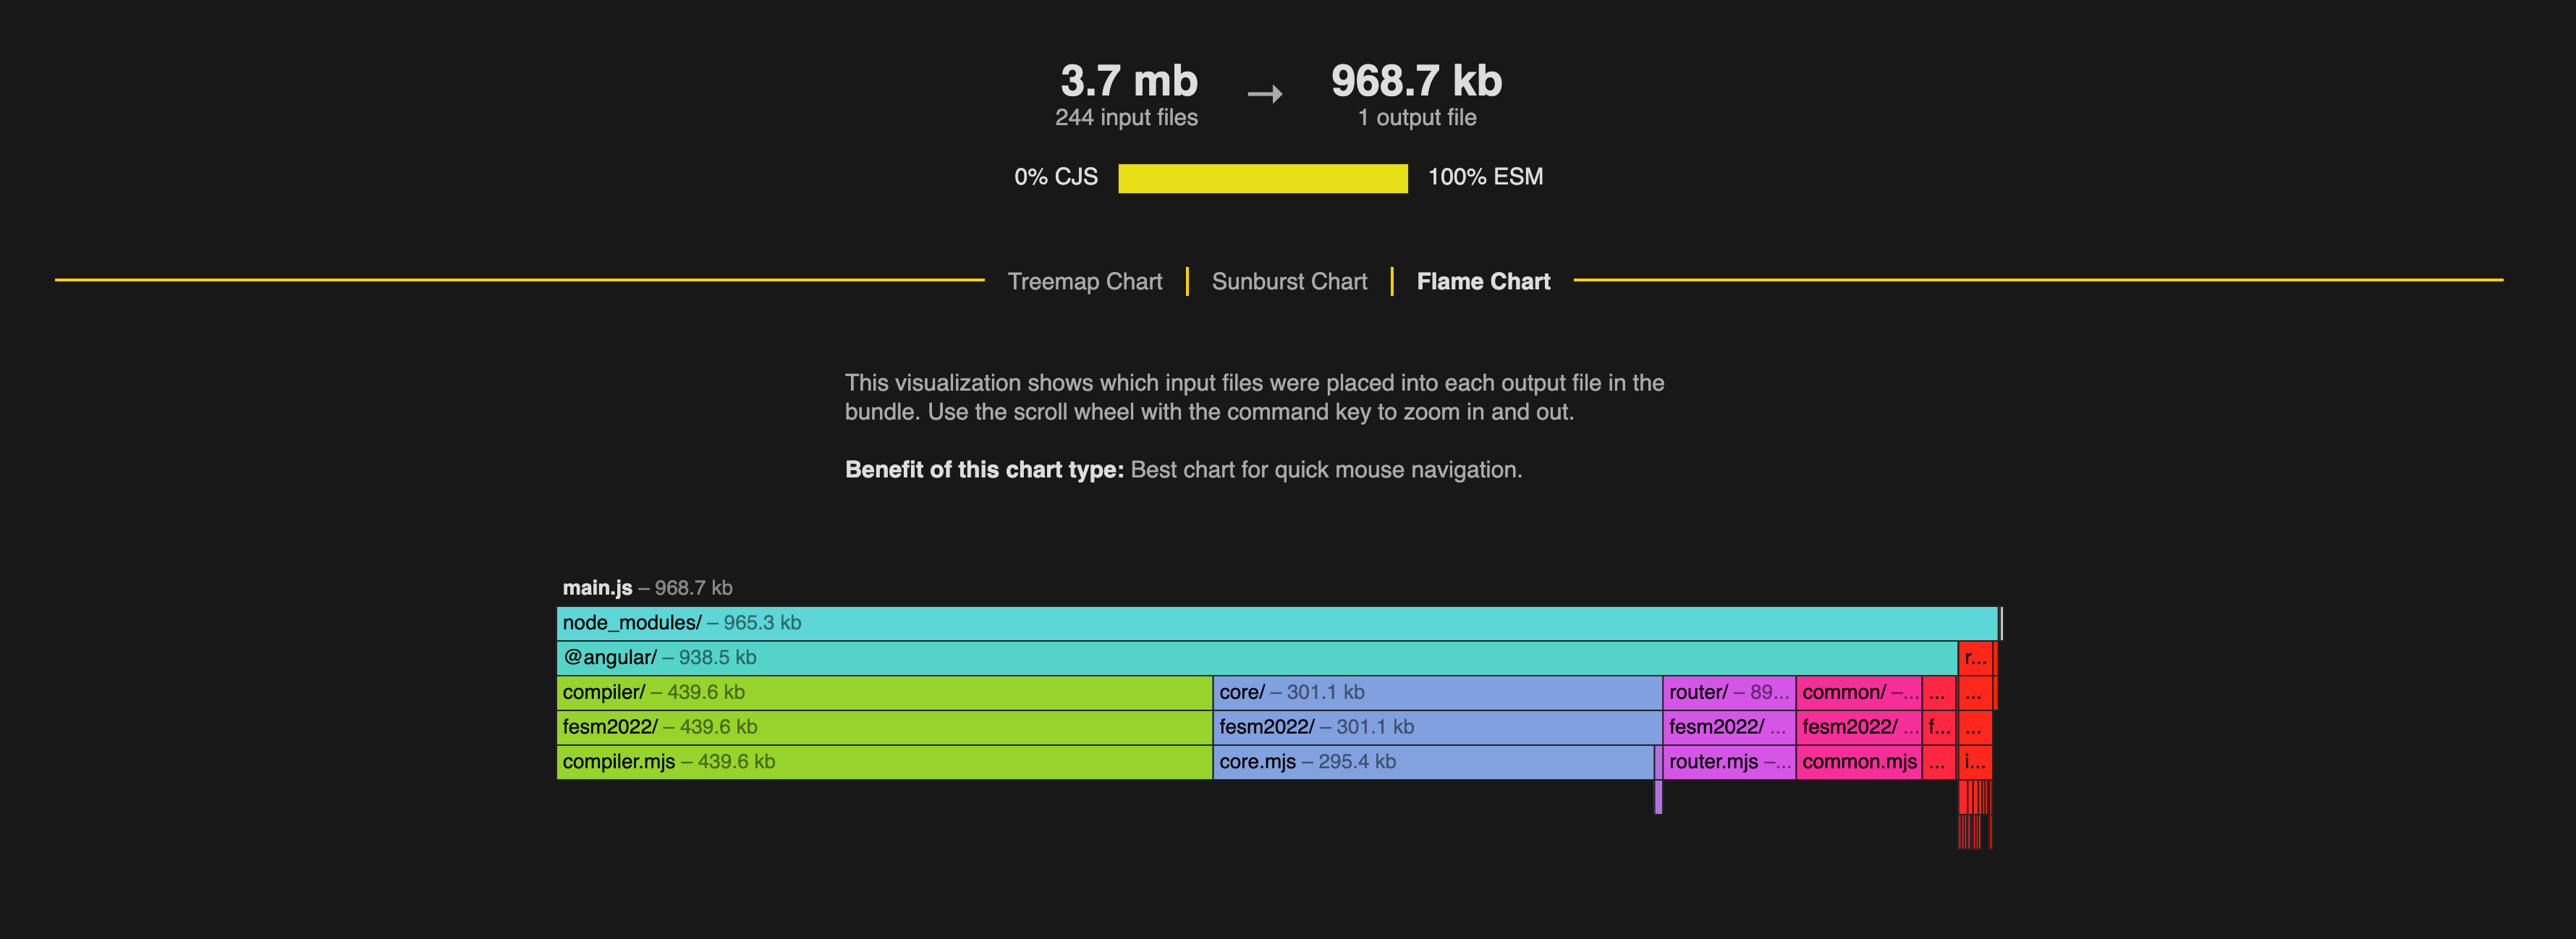Screen dimensions: 2576x939
Task: Click the 3.7 mb input size
Action: click(x=1128, y=81)
